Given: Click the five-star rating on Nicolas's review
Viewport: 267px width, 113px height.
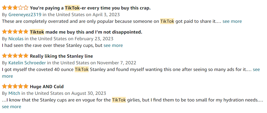Looking at the screenshot, I should [15, 32].
